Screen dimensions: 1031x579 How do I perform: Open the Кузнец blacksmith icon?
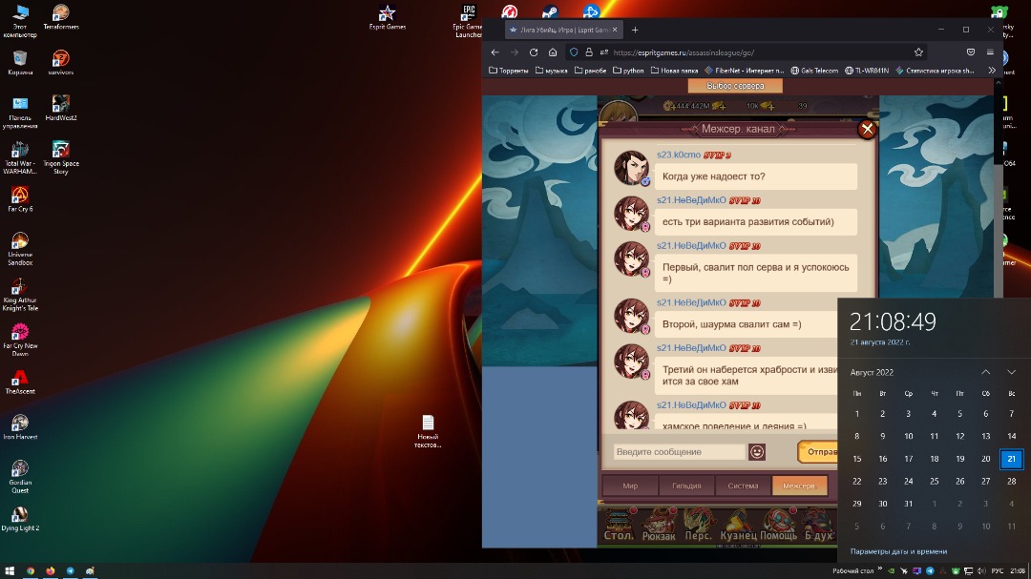(x=738, y=526)
